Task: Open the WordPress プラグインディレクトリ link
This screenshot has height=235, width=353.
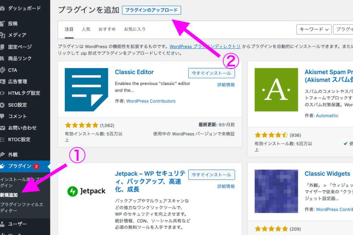Action: pyautogui.click(x=205, y=46)
